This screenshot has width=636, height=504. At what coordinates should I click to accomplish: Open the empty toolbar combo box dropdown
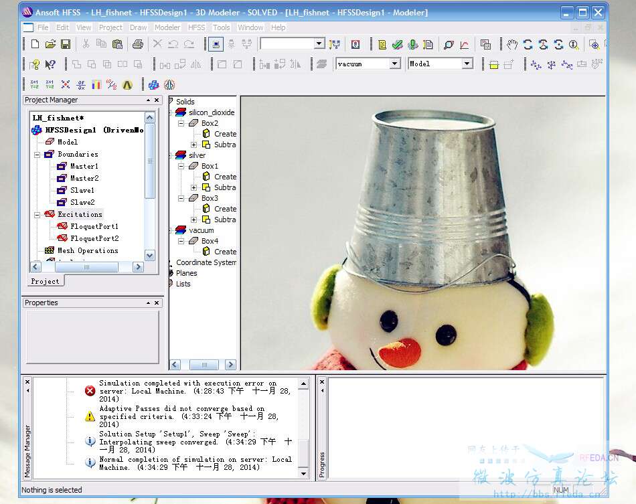pyautogui.click(x=319, y=44)
